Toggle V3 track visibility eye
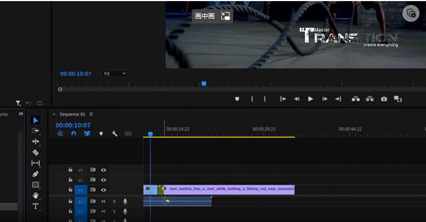This screenshot has width=426, height=222. coord(104,170)
